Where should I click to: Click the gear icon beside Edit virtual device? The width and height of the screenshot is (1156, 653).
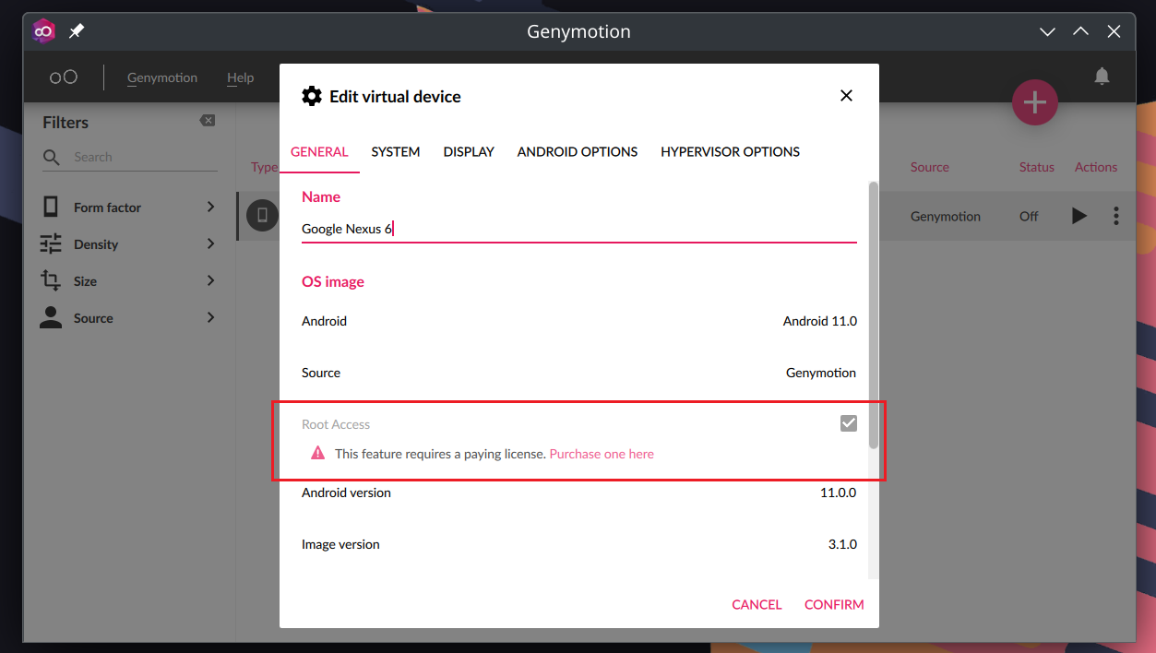pyautogui.click(x=312, y=96)
